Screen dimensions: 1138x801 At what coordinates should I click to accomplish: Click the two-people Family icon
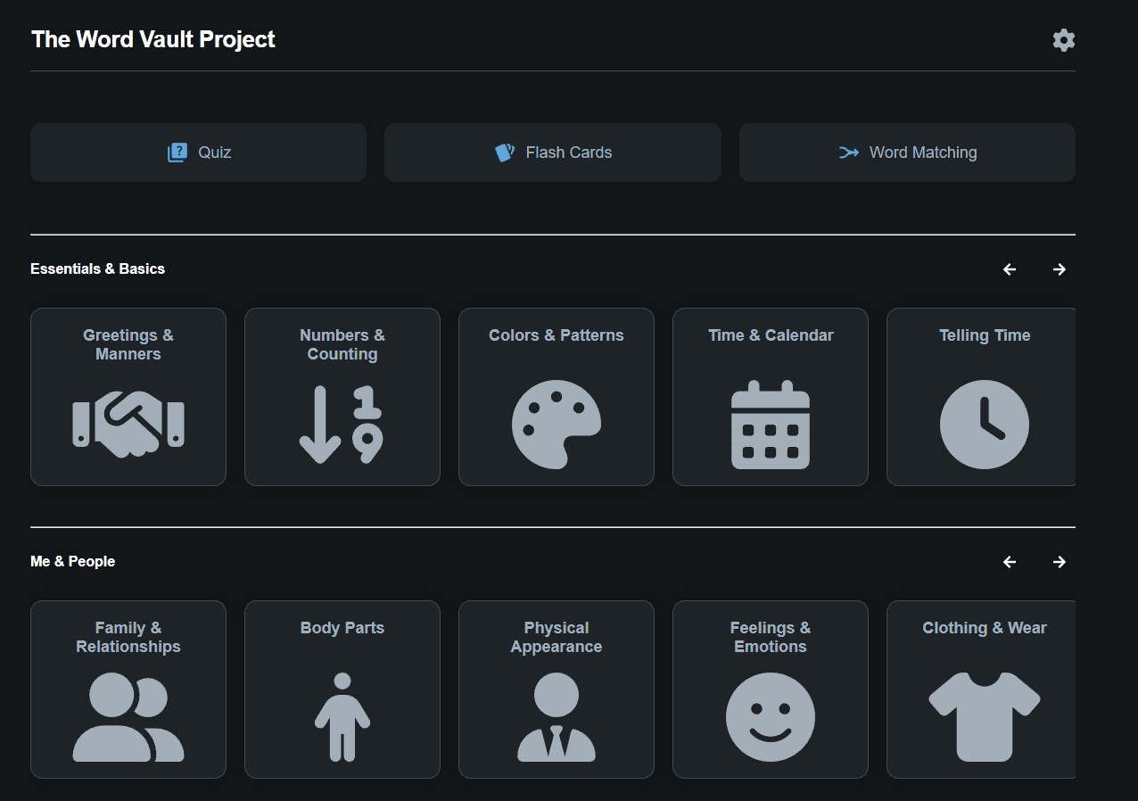(x=128, y=717)
